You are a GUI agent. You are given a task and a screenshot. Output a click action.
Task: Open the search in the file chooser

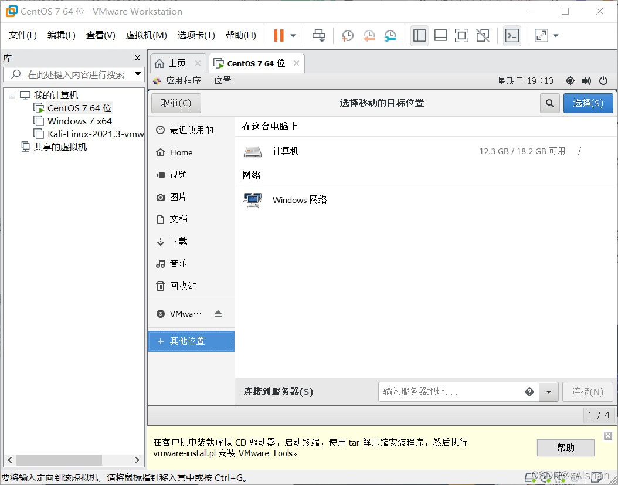(549, 103)
